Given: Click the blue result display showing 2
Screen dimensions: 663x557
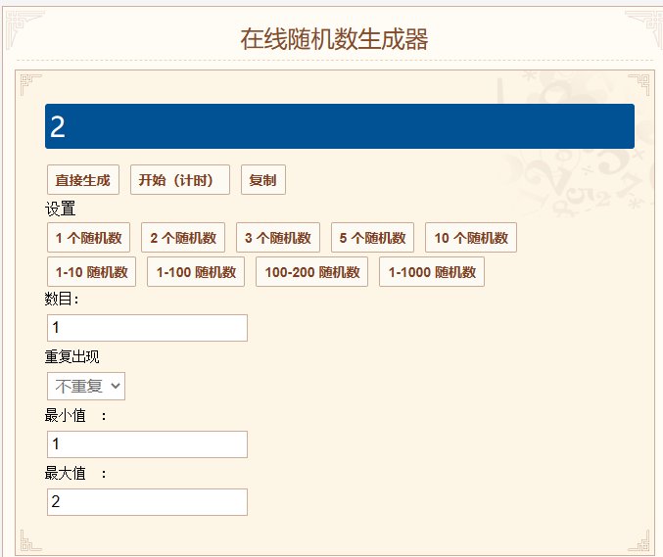Looking at the screenshot, I should tap(340, 126).
